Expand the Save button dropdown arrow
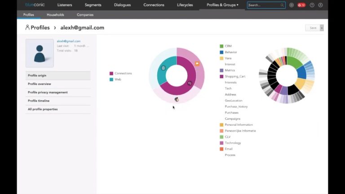Screen dimensions: 345x194 322,28
